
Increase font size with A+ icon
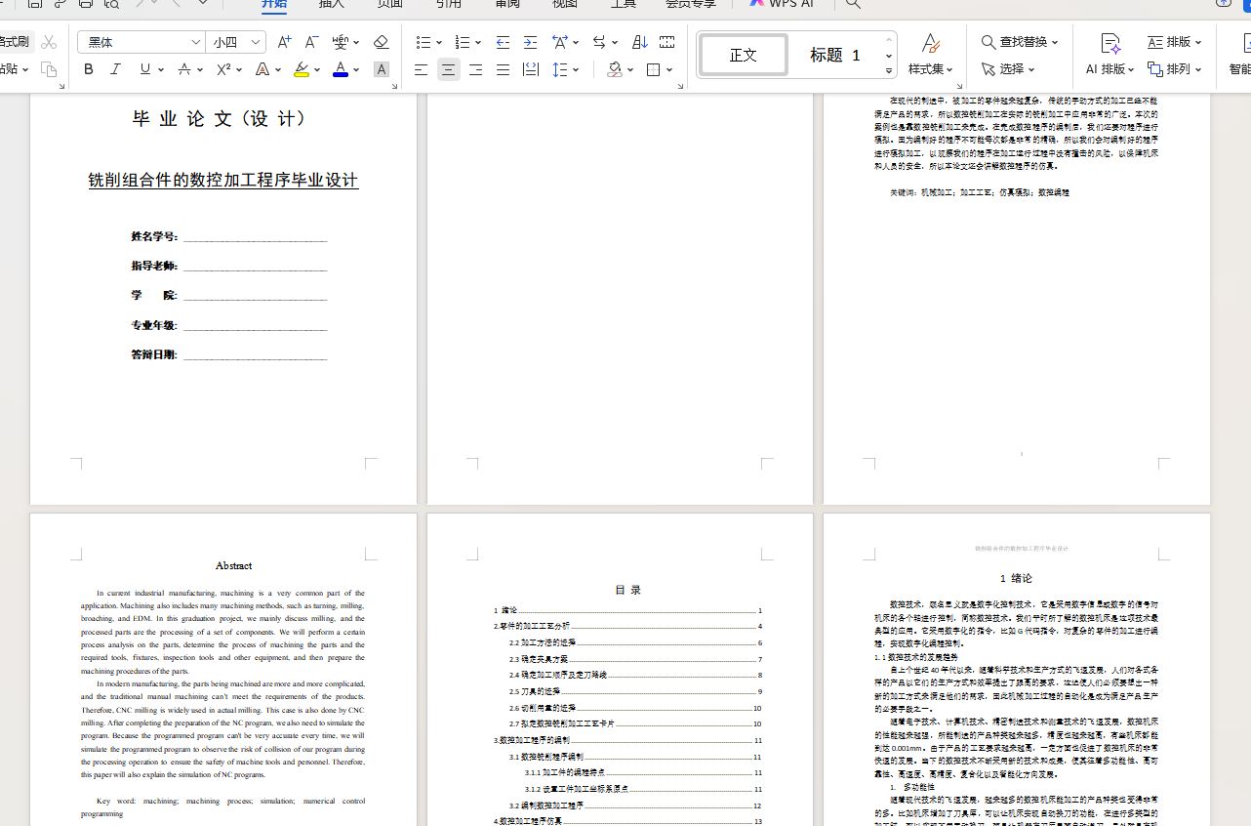pos(284,42)
